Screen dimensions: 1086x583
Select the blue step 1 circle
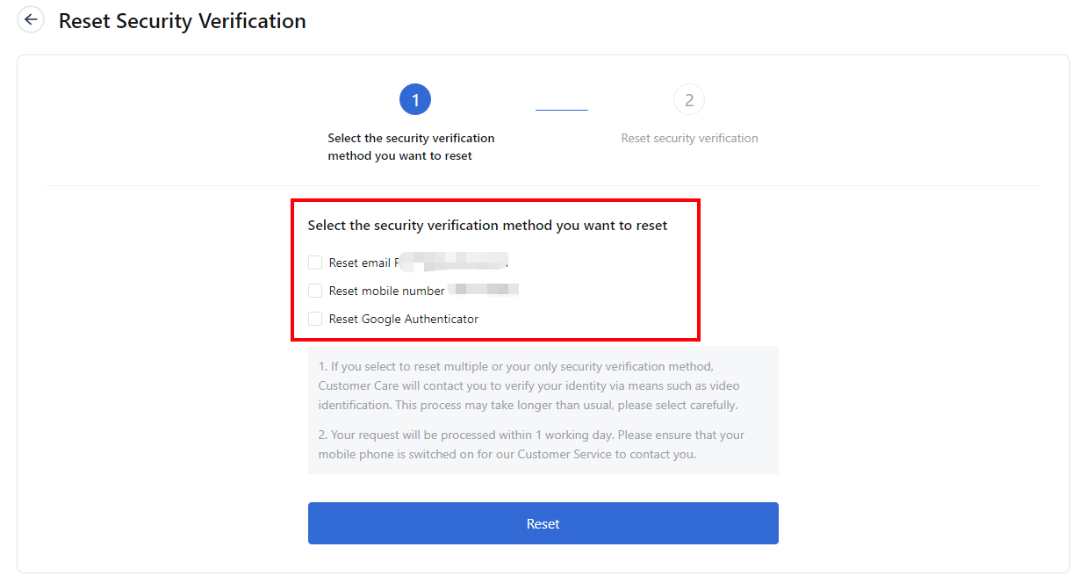[415, 100]
